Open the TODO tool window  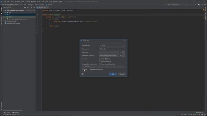[x=7, y=112]
